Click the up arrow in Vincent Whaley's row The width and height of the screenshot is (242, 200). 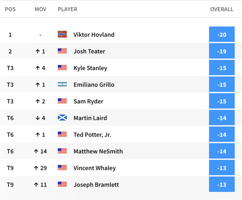tap(36, 168)
